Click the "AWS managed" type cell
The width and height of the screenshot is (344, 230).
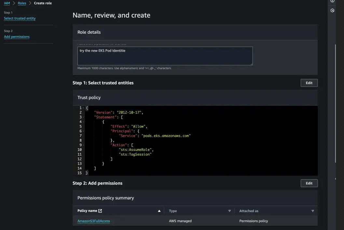pyautogui.click(x=180, y=221)
